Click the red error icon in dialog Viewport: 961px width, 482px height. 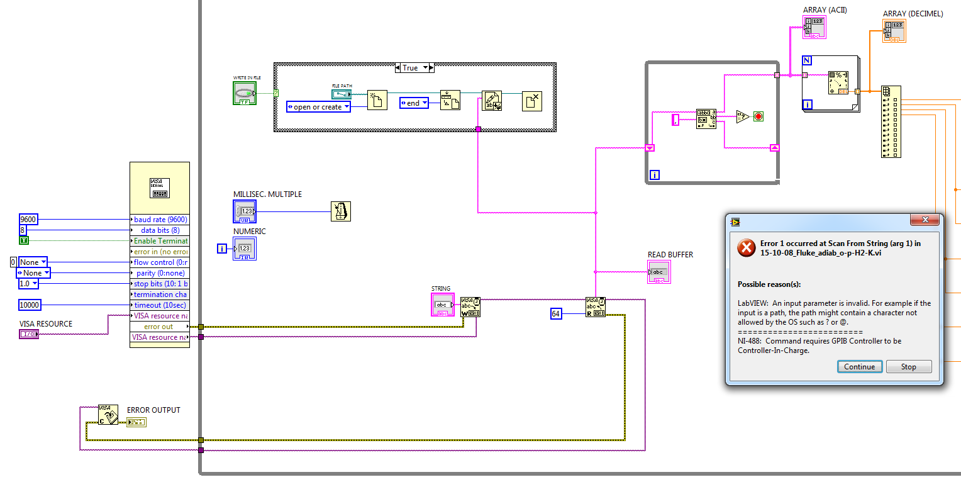pos(747,247)
